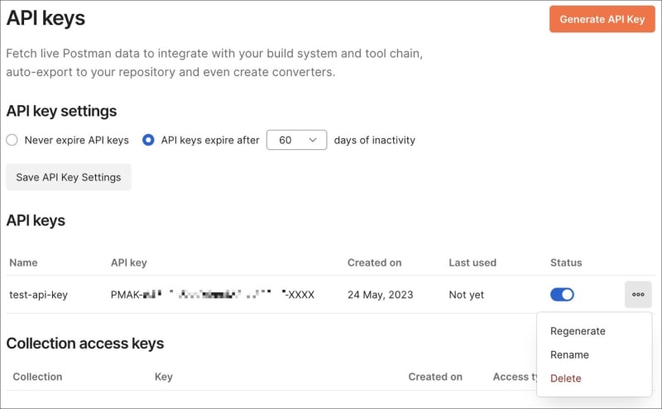Select API keys expire after option
662x409 pixels.
coord(148,140)
